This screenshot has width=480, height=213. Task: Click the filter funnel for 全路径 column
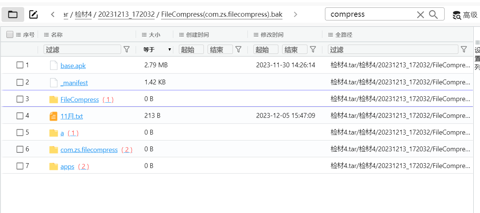[x=464, y=49]
